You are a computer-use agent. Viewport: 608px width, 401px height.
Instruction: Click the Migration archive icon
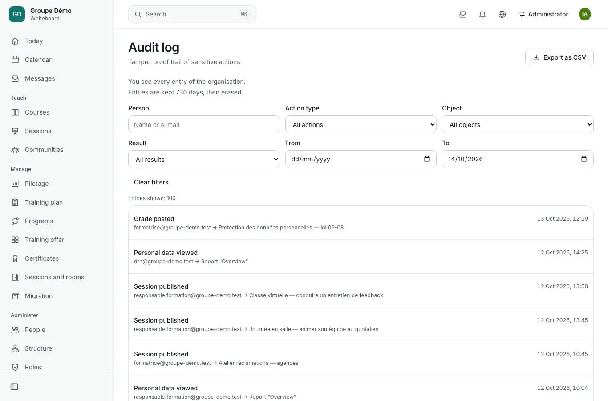[15, 296]
